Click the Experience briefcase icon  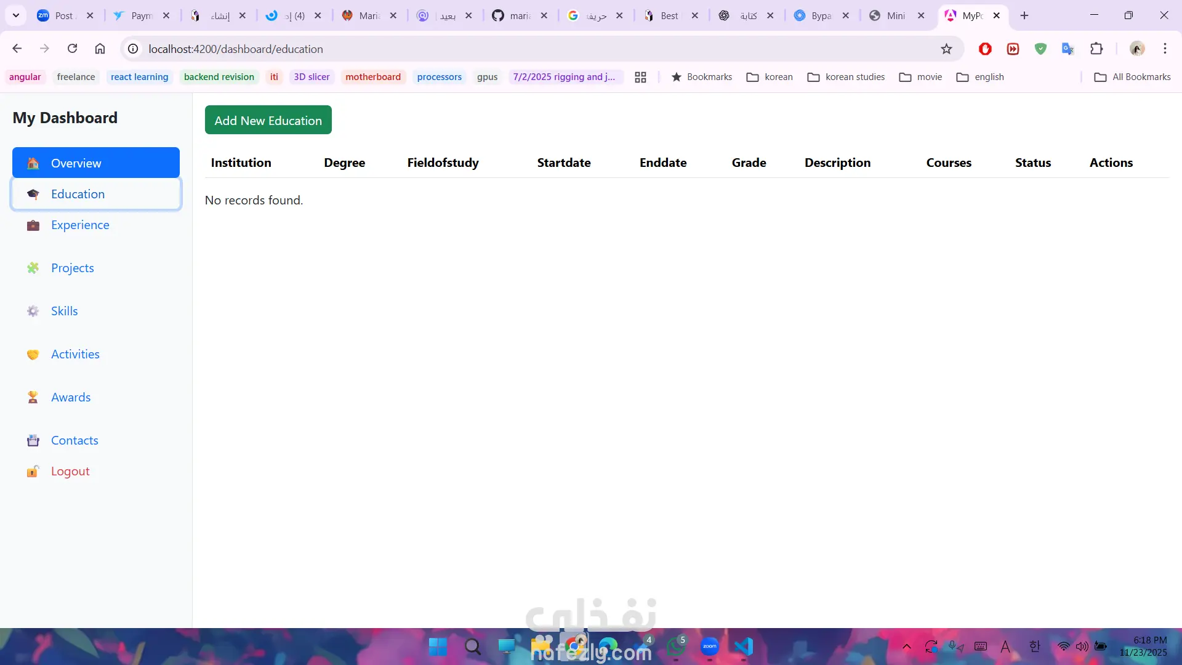pyautogui.click(x=33, y=225)
